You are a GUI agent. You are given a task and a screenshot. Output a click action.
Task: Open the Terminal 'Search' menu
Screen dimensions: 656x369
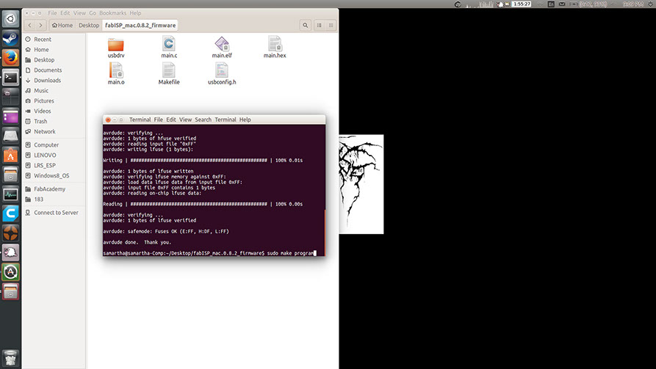(203, 120)
